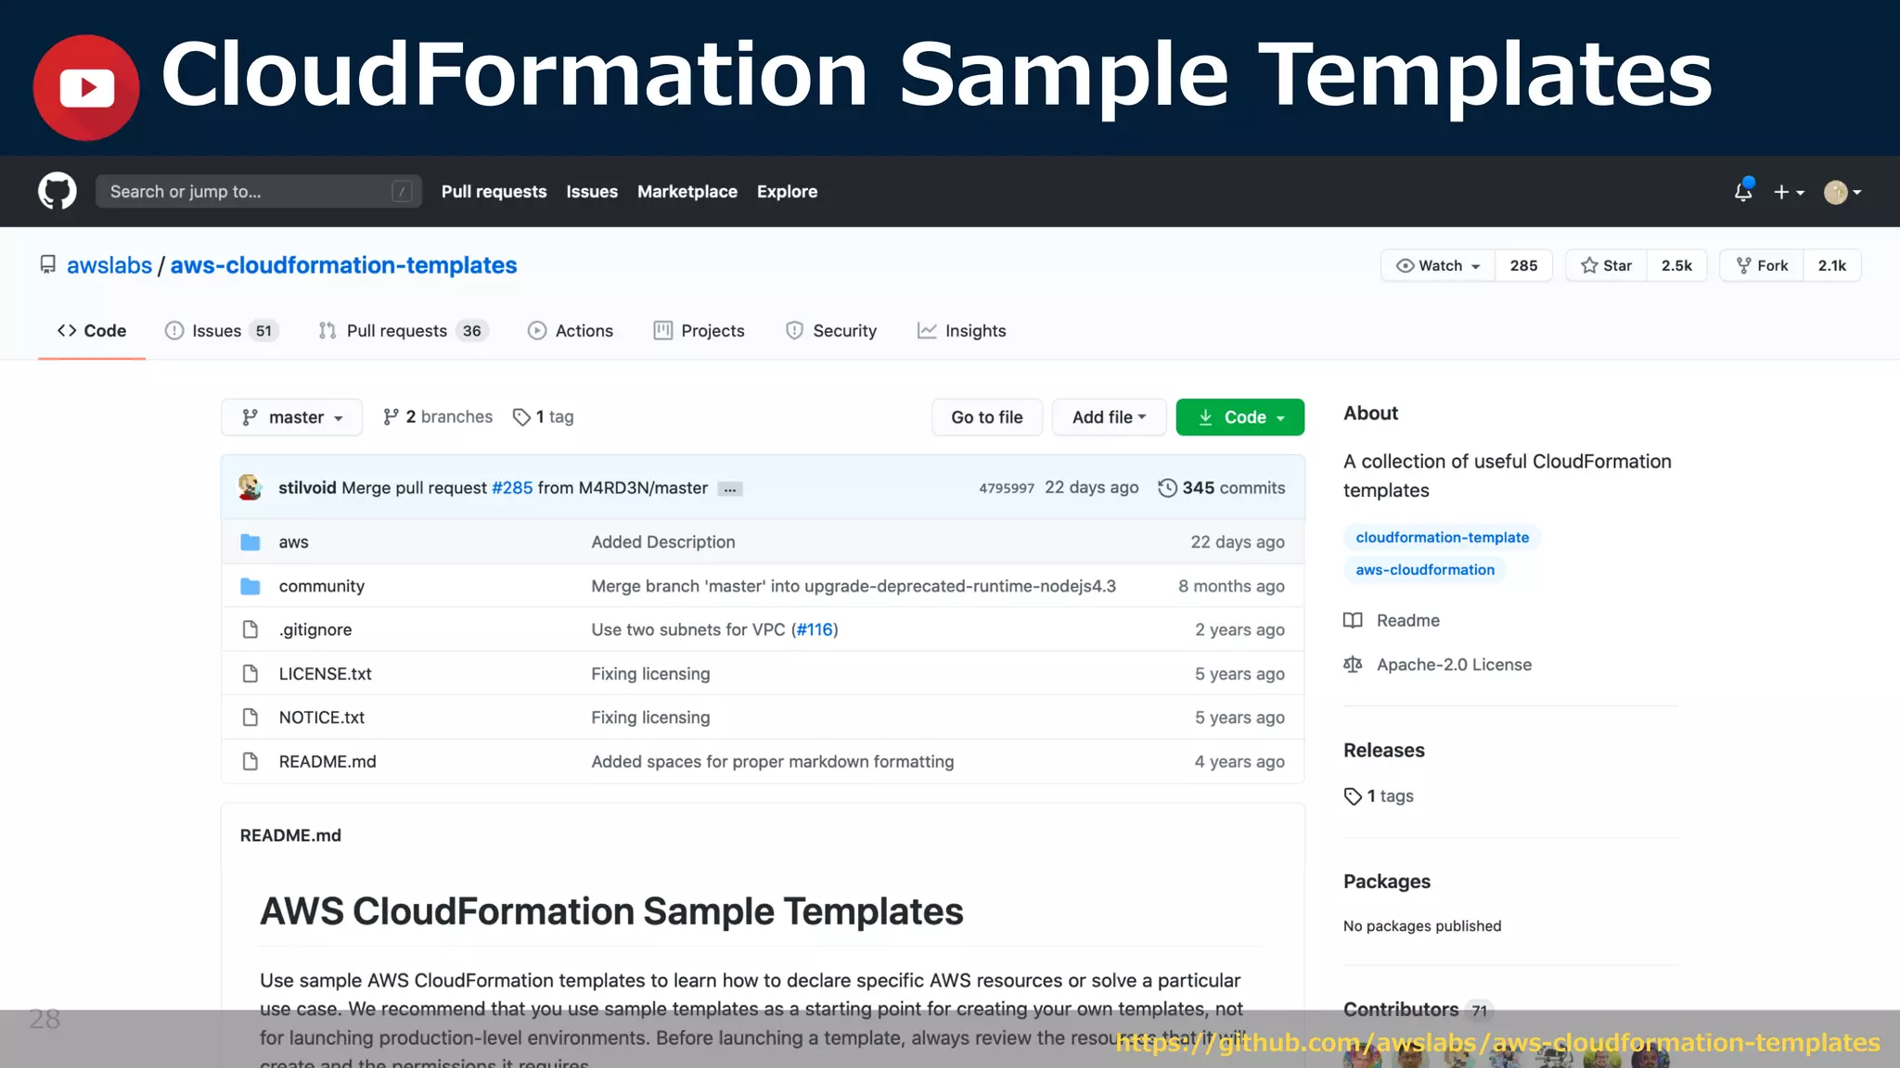Star the repository

pos(1606,265)
